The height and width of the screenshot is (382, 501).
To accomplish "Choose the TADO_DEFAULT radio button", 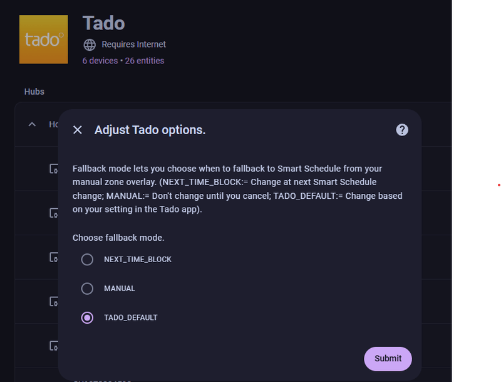I will click(x=87, y=317).
